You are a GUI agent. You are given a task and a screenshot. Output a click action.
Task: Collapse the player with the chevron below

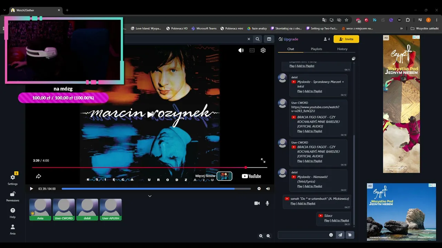(150, 196)
